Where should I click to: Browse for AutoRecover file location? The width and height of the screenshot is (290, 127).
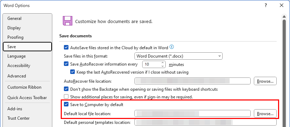point(265,81)
